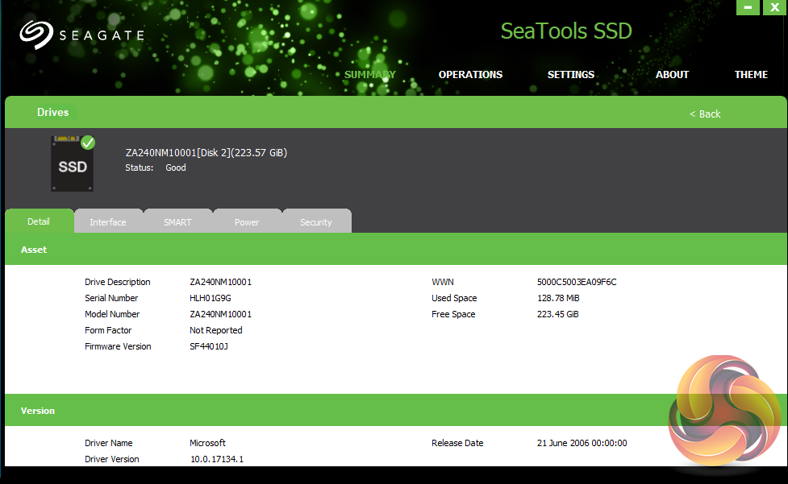The height and width of the screenshot is (484, 788).
Task: Open the ABOUT menu
Action: coord(672,75)
